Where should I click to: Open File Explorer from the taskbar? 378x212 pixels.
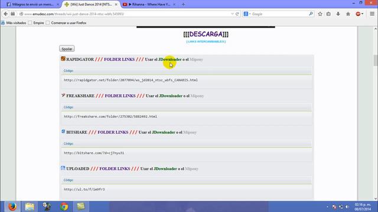click(x=30, y=207)
